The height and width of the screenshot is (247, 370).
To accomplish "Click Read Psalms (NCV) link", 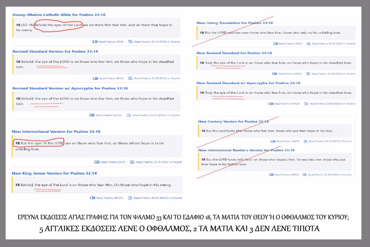I will 288,141.
